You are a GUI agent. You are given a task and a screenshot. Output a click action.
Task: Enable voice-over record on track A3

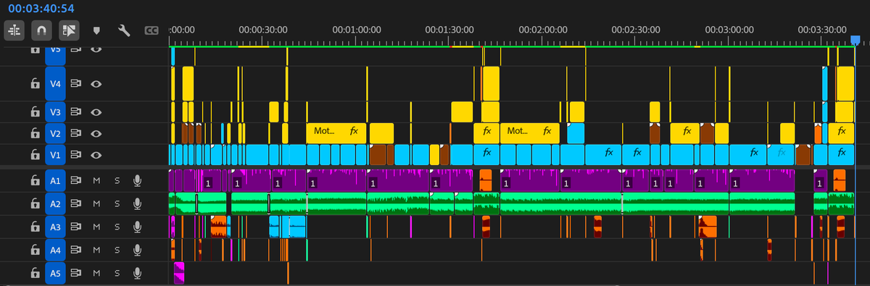pos(136,227)
